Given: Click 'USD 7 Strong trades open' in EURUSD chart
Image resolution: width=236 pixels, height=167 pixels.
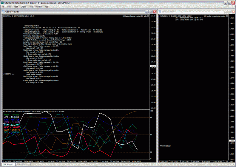Looking at the screenshot, I should click(189, 18).
